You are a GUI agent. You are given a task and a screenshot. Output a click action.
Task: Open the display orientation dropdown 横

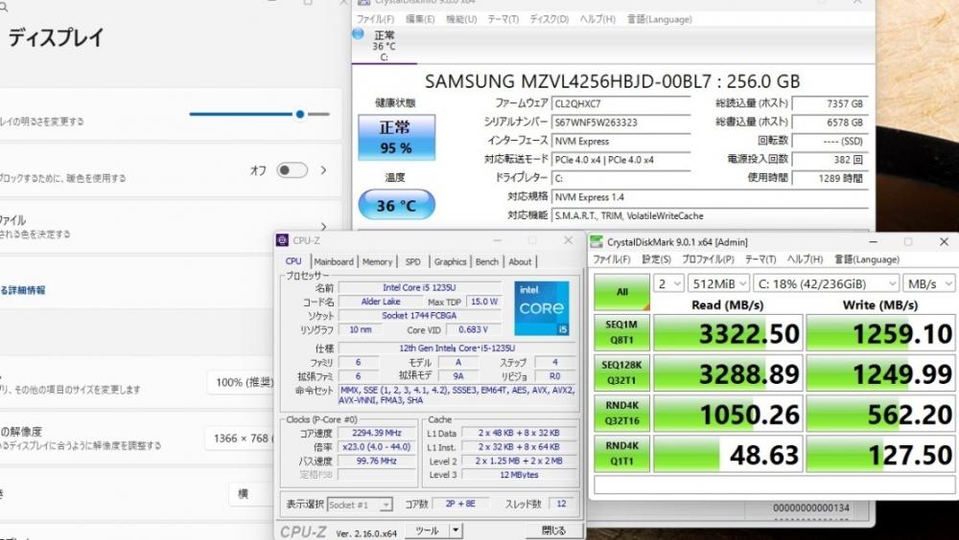[x=252, y=494]
